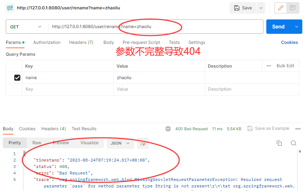The image size is (303, 191).
Task: Uncheck the name parameter checkbox
Action: coord(17,78)
